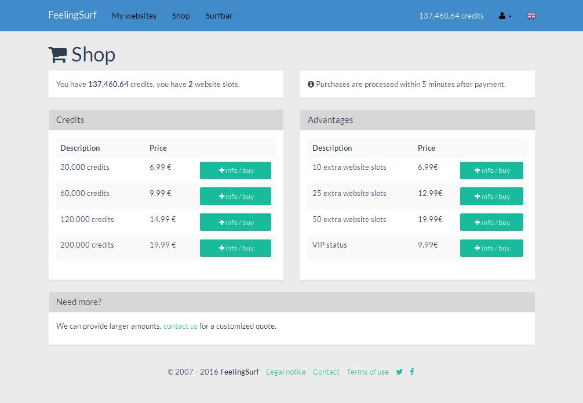Click the shopping cart icon beside Shop heading
Image resolution: width=583 pixels, height=403 pixels.
[57, 55]
